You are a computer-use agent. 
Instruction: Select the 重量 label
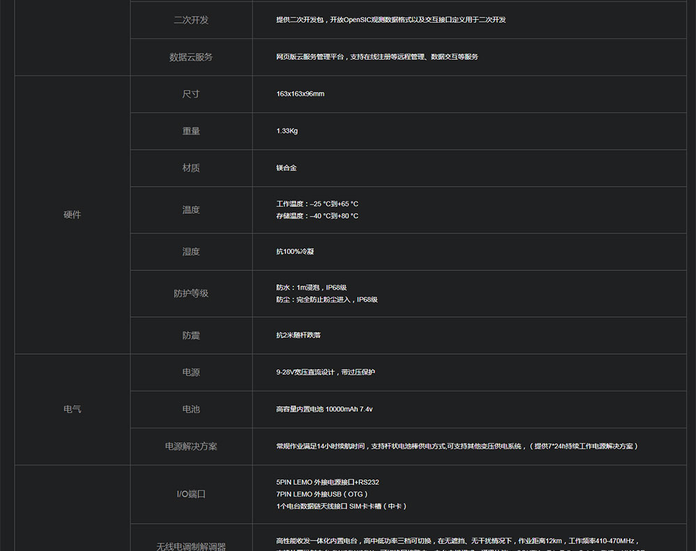coord(191,131)
